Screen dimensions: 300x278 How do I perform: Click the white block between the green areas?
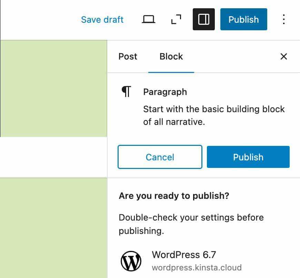coord(53,157)
